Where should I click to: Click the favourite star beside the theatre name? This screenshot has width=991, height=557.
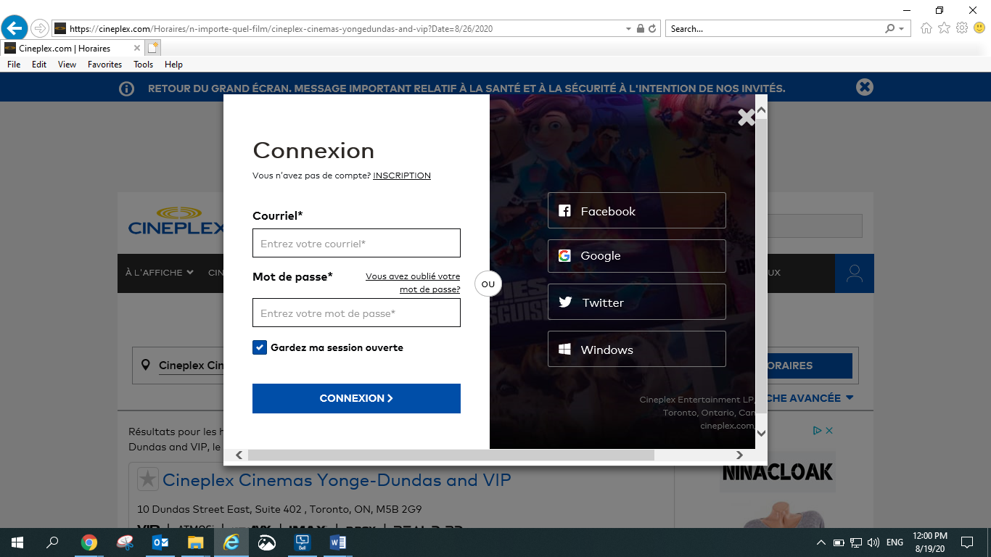[x=148, y=479]
